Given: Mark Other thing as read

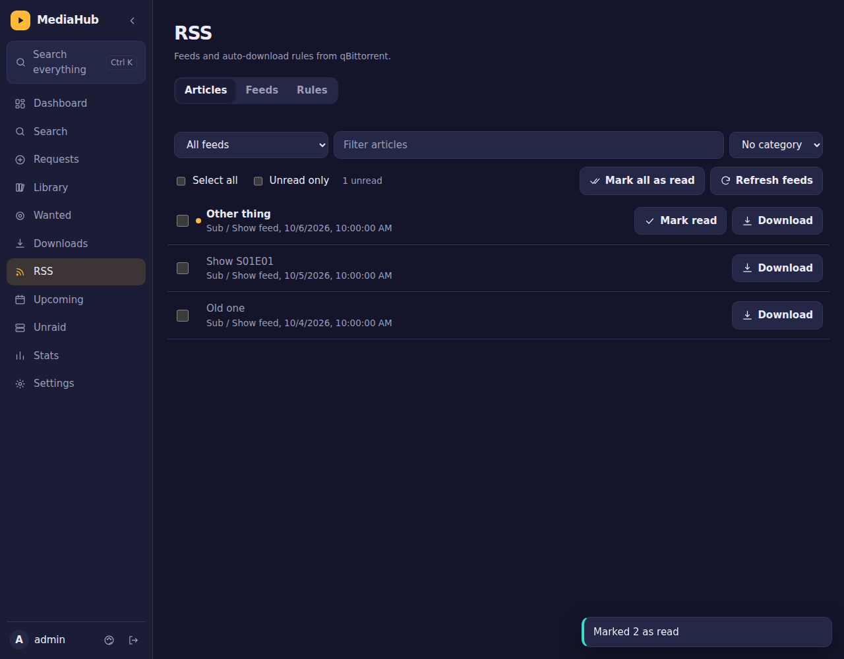Looking at the screenshot, I should click(x=680, y=221).
